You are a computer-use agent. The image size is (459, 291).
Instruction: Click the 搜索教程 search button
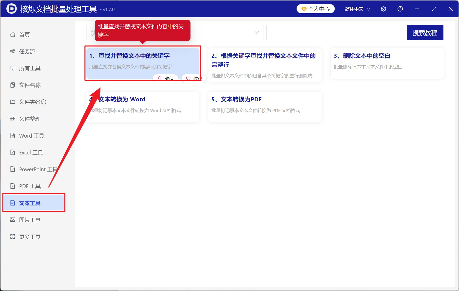tap(425, 32)
